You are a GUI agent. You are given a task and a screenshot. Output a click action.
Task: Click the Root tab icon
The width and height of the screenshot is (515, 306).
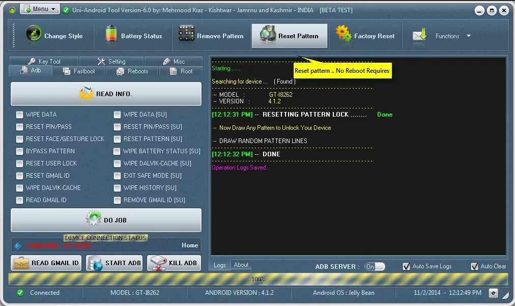(x=174, y=71)
